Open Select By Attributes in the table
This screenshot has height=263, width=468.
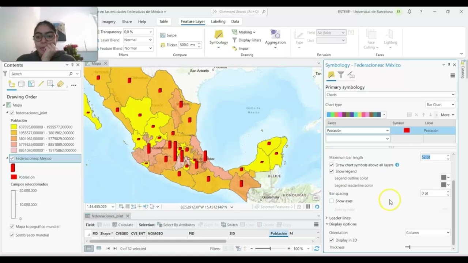(x=176, y=225)
